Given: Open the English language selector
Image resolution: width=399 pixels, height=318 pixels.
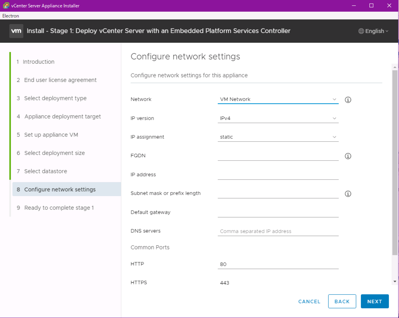Looking at the screenshot, I should tap(373, 31).
